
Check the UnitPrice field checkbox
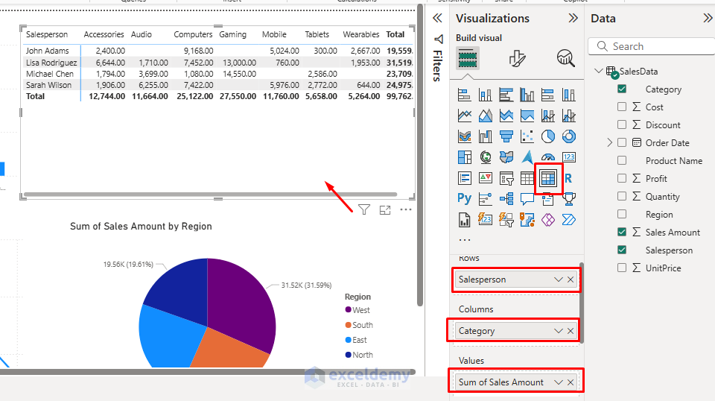click(x=621, y=268)
